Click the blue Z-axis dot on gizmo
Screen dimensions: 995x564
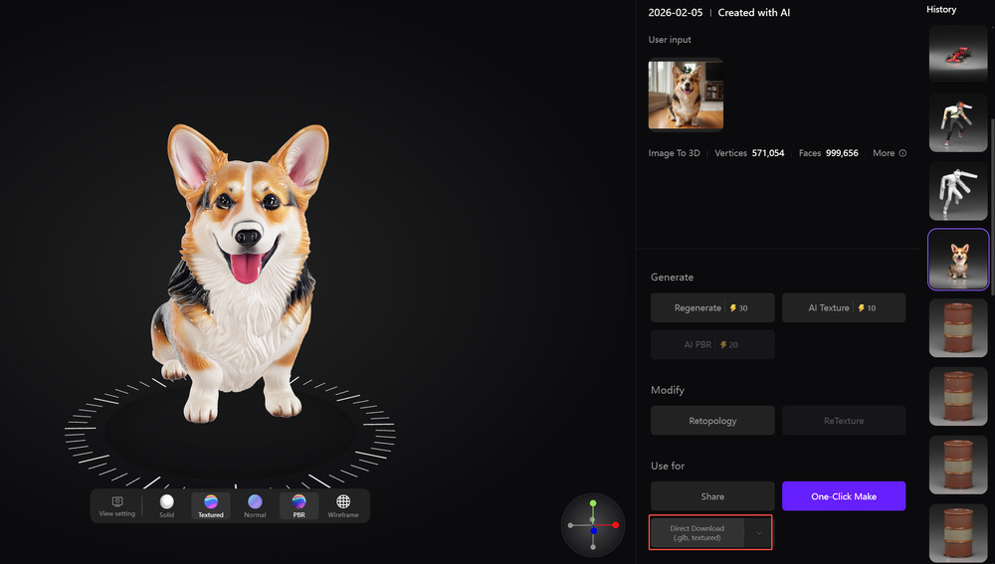593,531
